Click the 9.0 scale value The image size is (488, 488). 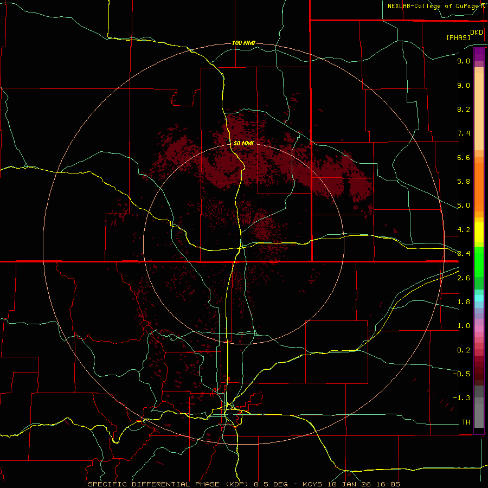tap(464, 85)
